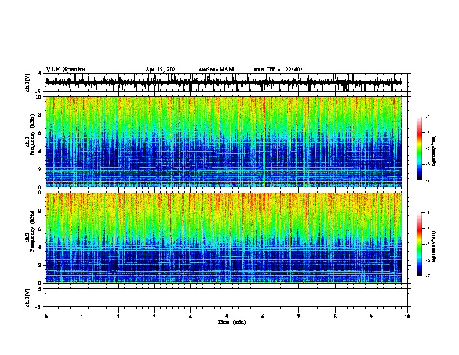Click the '-5' tick on ch.3(V) axis
Image resolution: width=459 pixels, height=355 pixels.
click(38, 307)
